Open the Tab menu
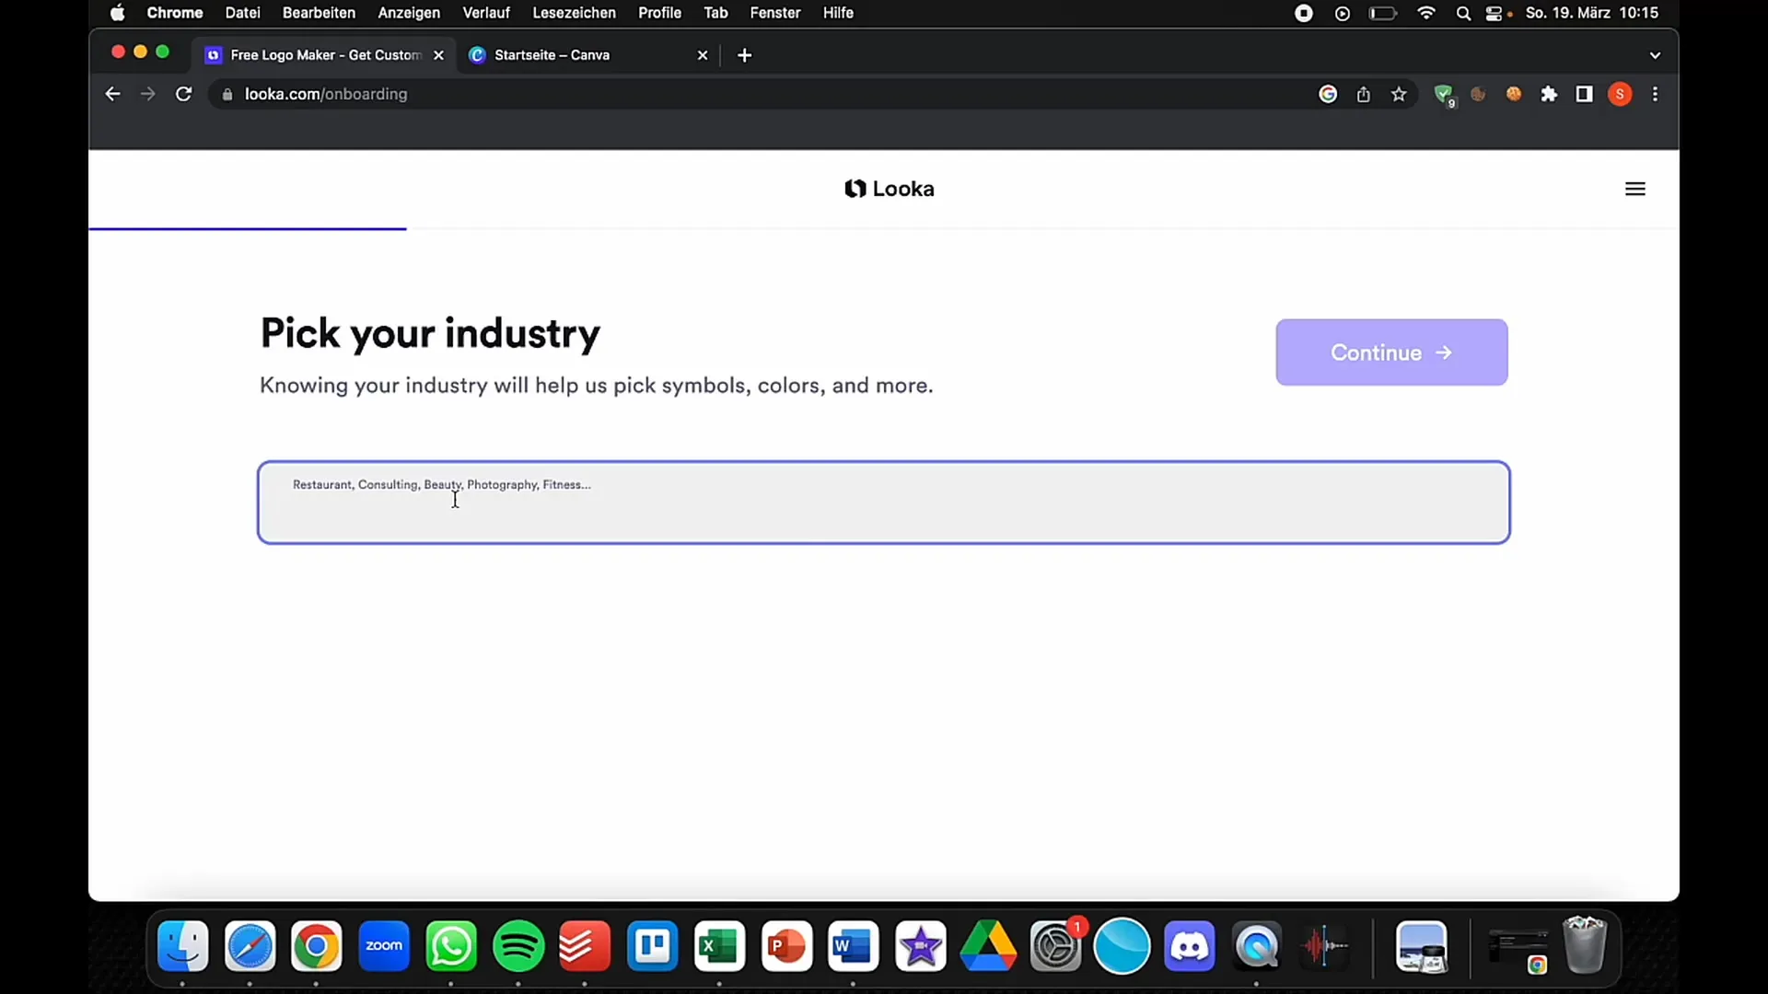The image size is (1768, 994). [x=715, y=13]
